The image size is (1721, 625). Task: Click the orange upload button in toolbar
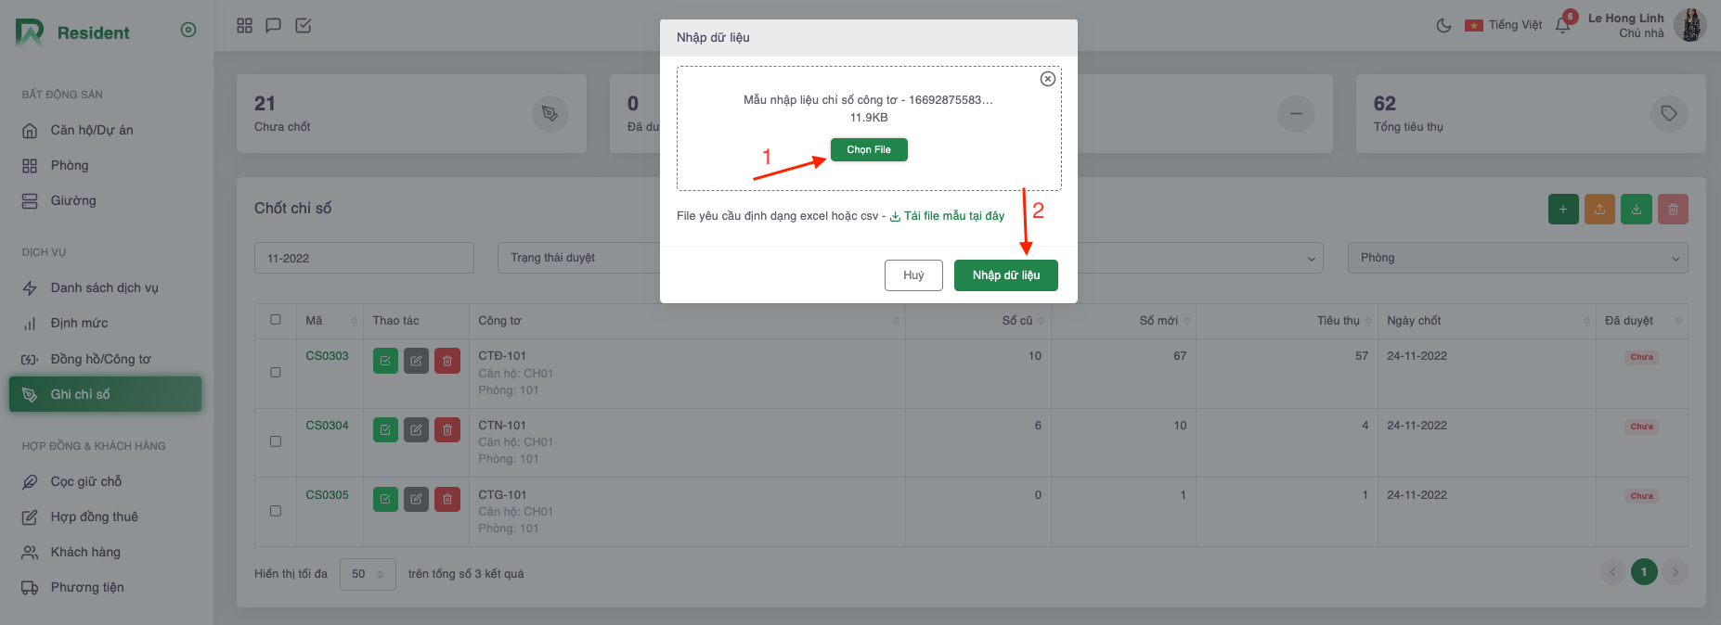(x=1599, y=210)
